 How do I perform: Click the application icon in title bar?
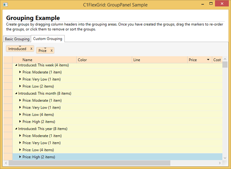(x=5, y=4)
